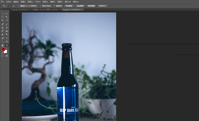Open the 编辑(E) Edit menu
This screenshot has height=121, width=199.
(16, 2)
